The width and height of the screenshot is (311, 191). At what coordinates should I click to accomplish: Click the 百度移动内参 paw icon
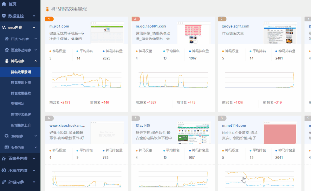(7, 50)
